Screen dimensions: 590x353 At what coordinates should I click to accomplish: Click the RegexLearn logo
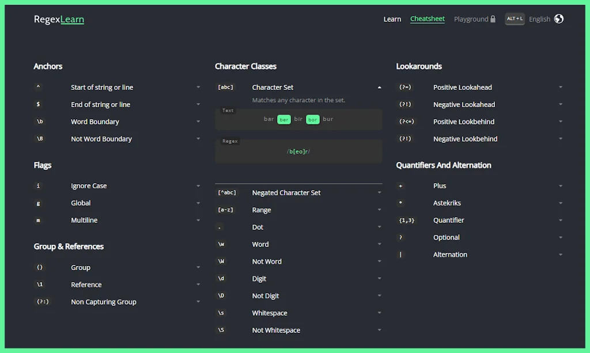pyautogui.click(x=59, y=19)
